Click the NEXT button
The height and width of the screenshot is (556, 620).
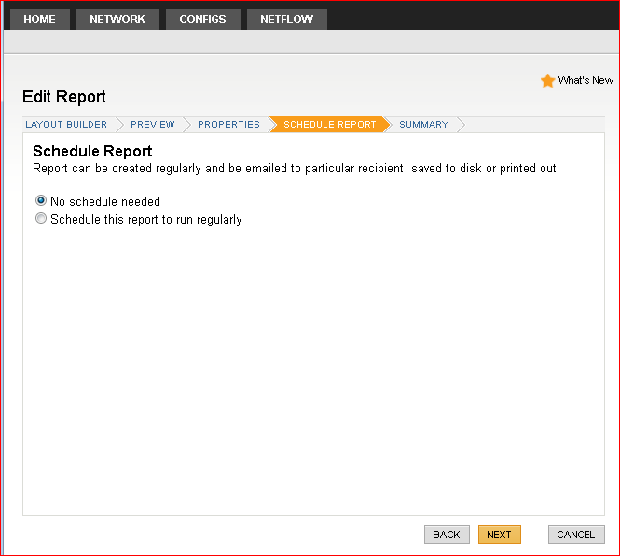tap(500, 535)
